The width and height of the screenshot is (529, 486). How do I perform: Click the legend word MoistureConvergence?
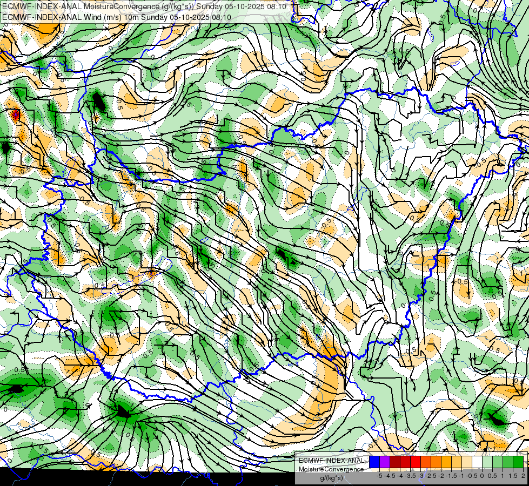tap(331, 469)
